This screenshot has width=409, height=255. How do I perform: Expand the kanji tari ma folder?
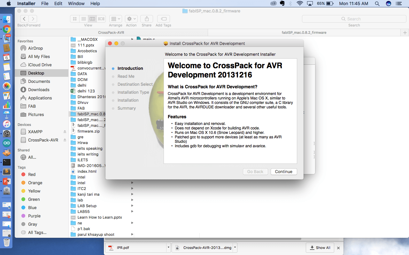(132, 194)
